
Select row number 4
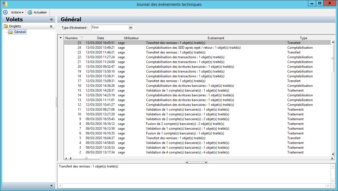[197, 143]
